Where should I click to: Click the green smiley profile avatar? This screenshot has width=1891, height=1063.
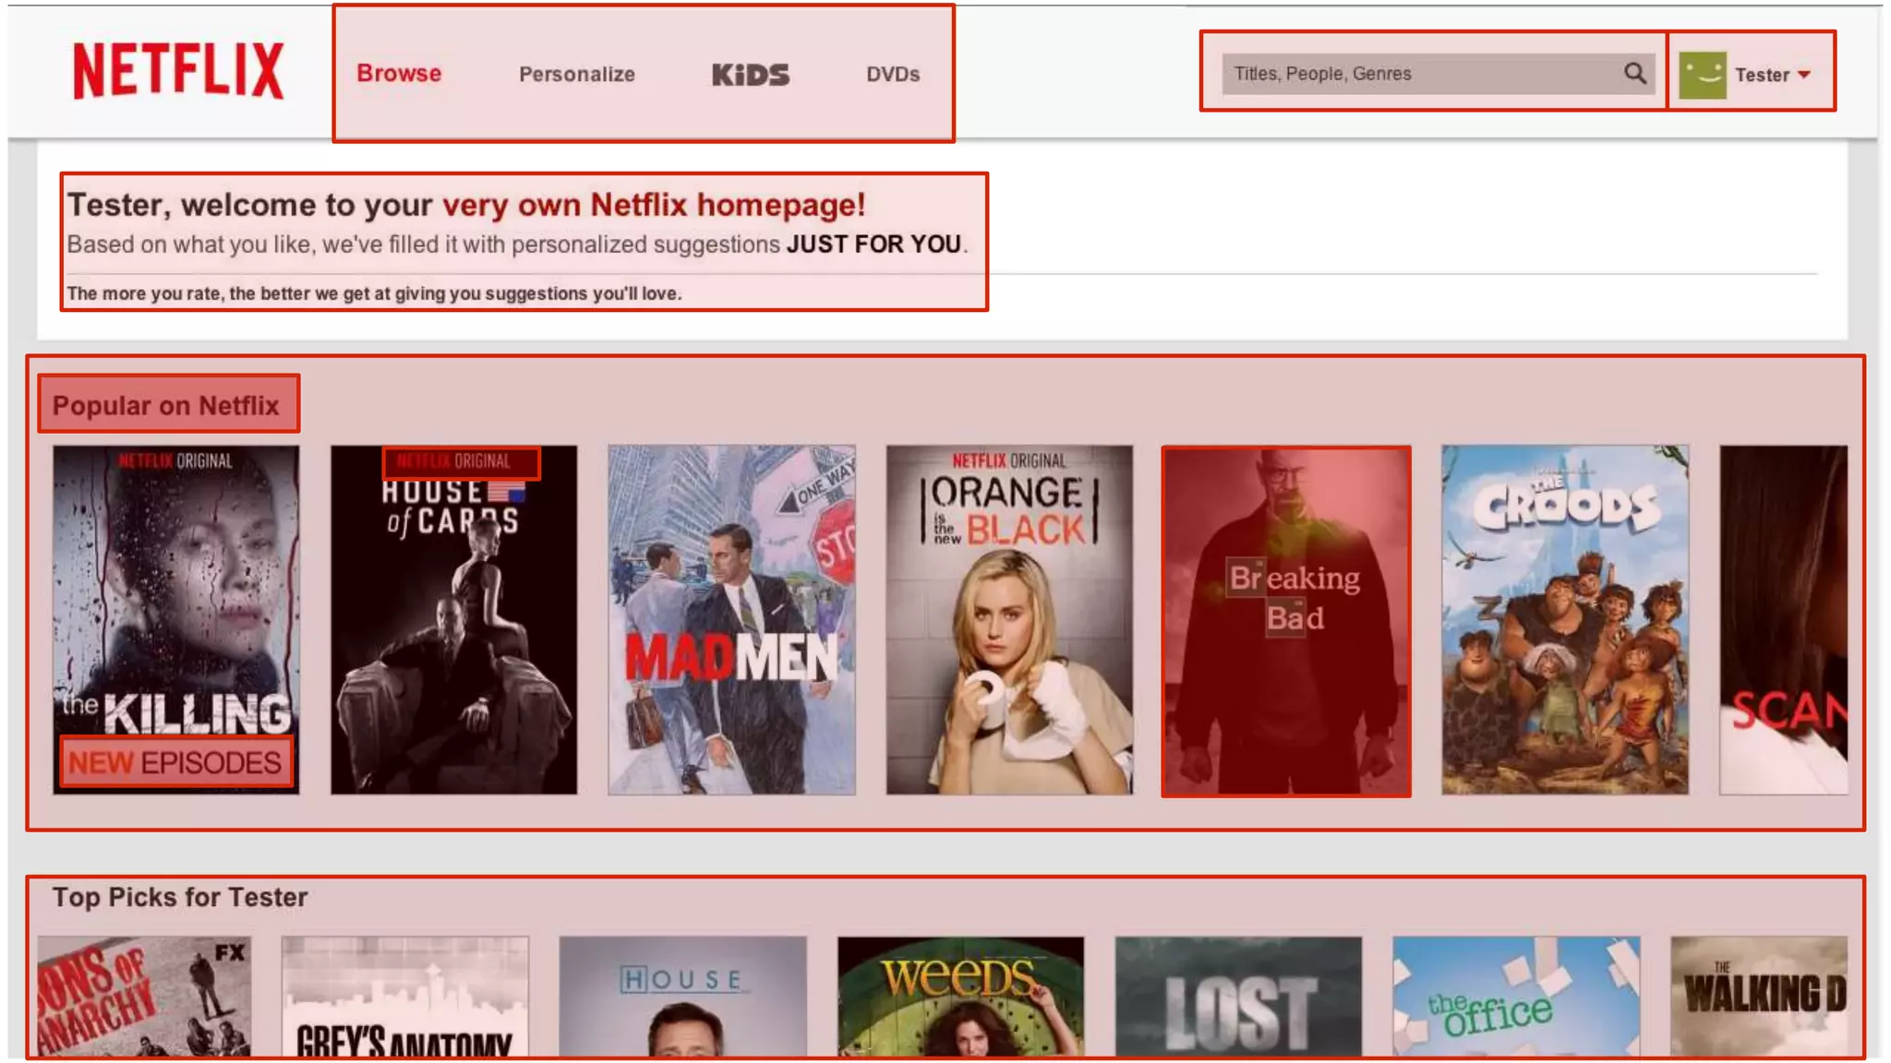[1702, 75]
